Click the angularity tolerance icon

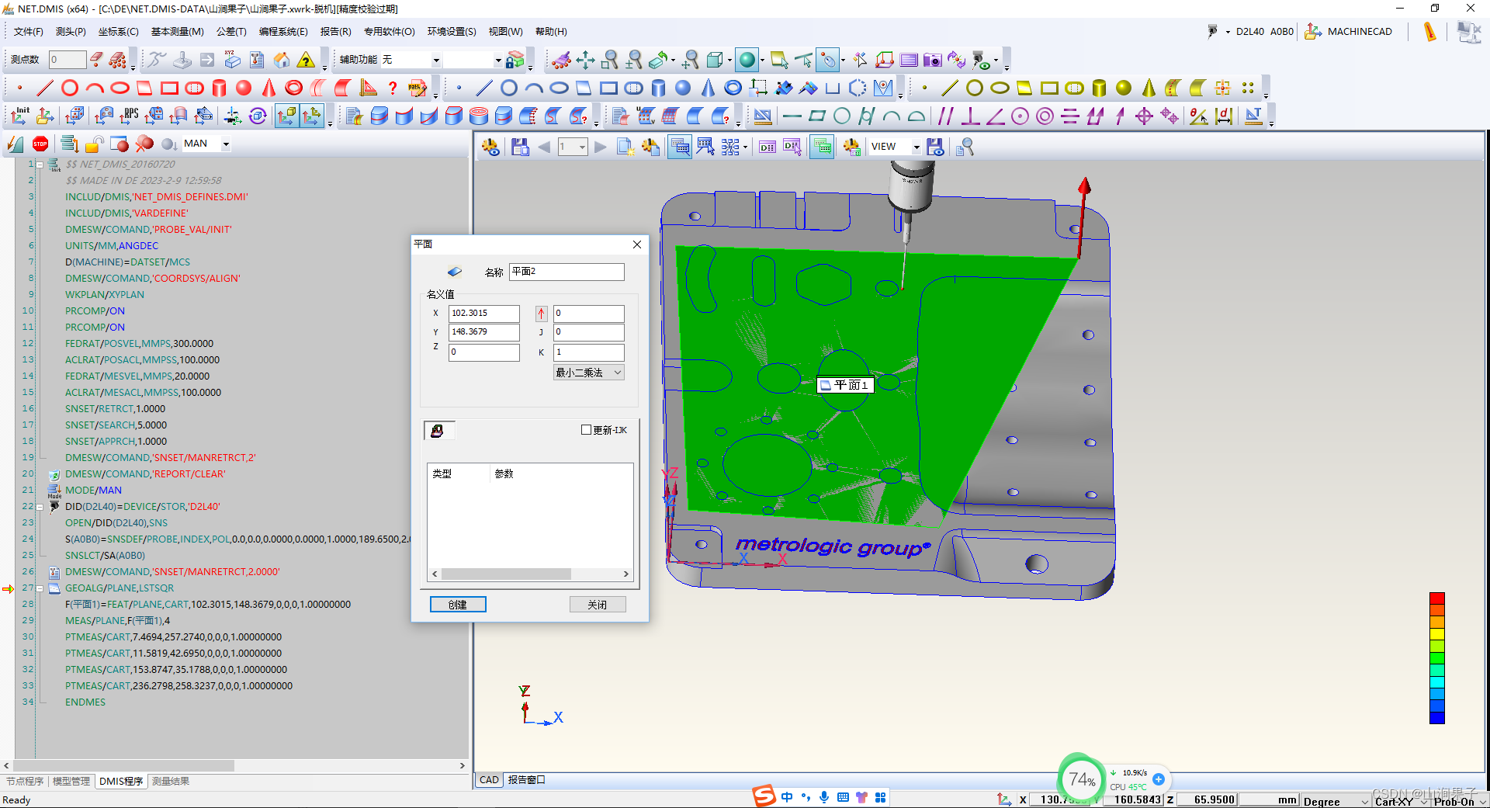[x=995, y=116]
